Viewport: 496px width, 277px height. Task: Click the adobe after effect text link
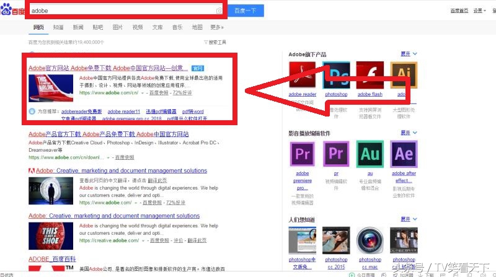coord(404,177)
